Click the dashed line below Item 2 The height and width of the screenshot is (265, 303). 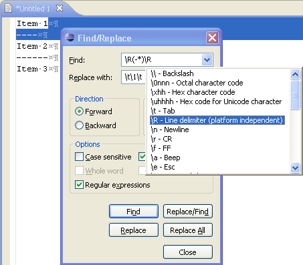pyautogui.click(x=33, y=57)
